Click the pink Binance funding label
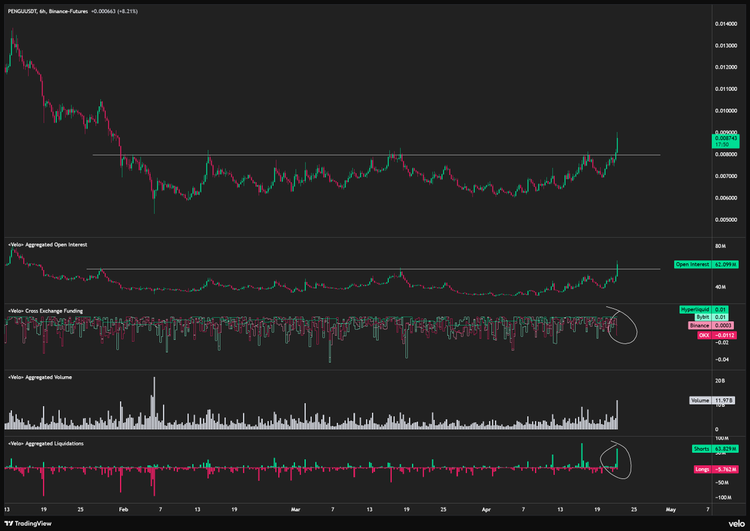Image resolution: width=750 pixels, height=531 pixels. tap(699, 326)
